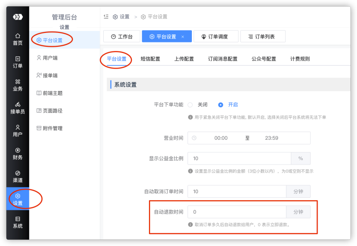
Task: Open 平台设置 in the settings submenu
Action: click(x=64, y=40)
